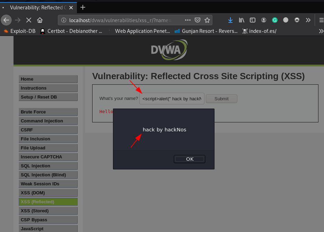Go to Command Injection page
The image size is (324, 232).
point(48,121)
